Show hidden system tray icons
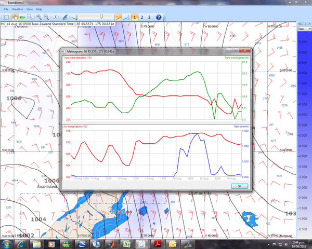This screenshot has height=249, width=312. point(268,244)
